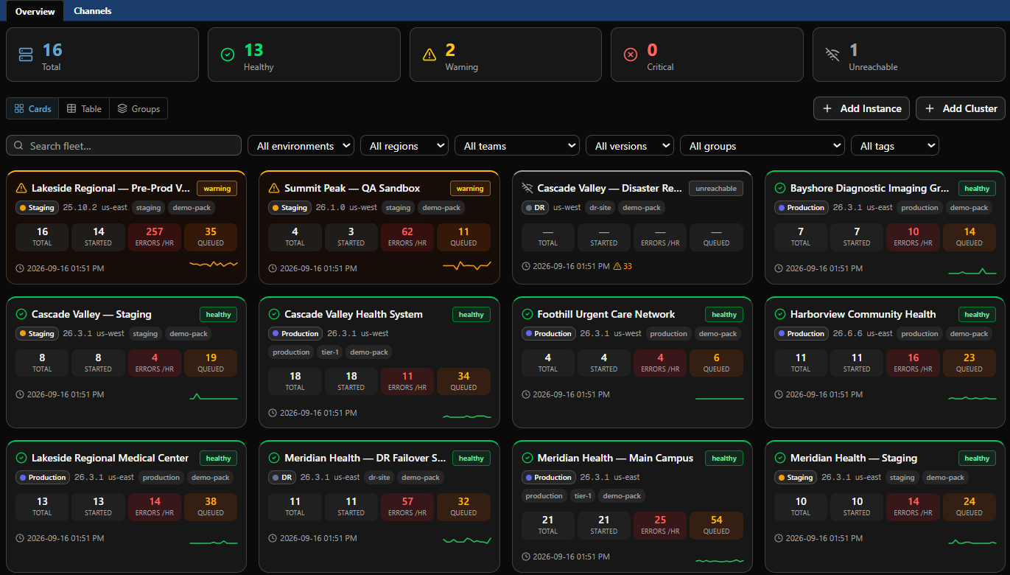
Task: Click the warning badge on Summit Peak card
Action: [x=470, y=188]
